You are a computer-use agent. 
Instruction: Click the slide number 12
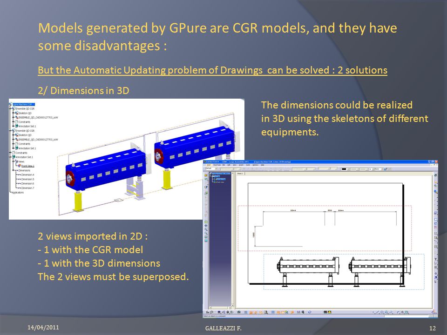point(432,328)
